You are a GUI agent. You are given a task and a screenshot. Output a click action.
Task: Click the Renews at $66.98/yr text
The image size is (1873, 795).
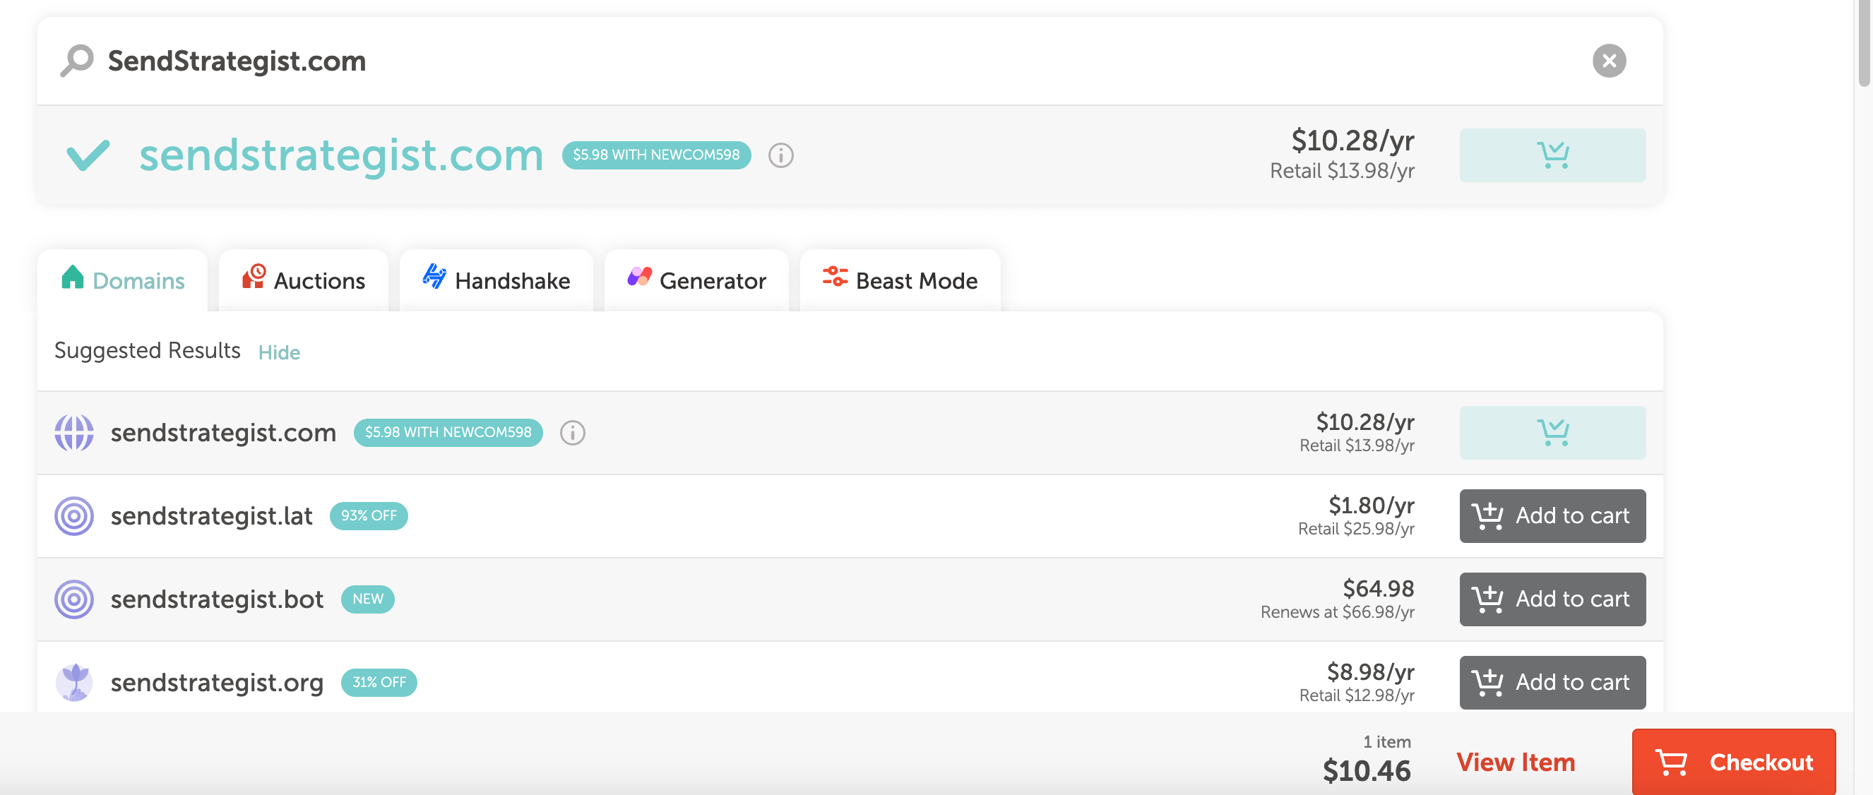(x=1337, y=612)
